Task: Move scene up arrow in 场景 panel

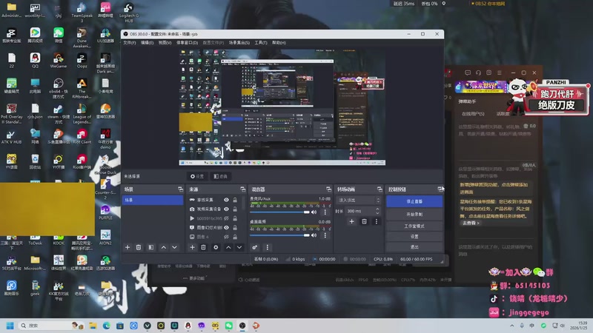Action: (163, 247)
